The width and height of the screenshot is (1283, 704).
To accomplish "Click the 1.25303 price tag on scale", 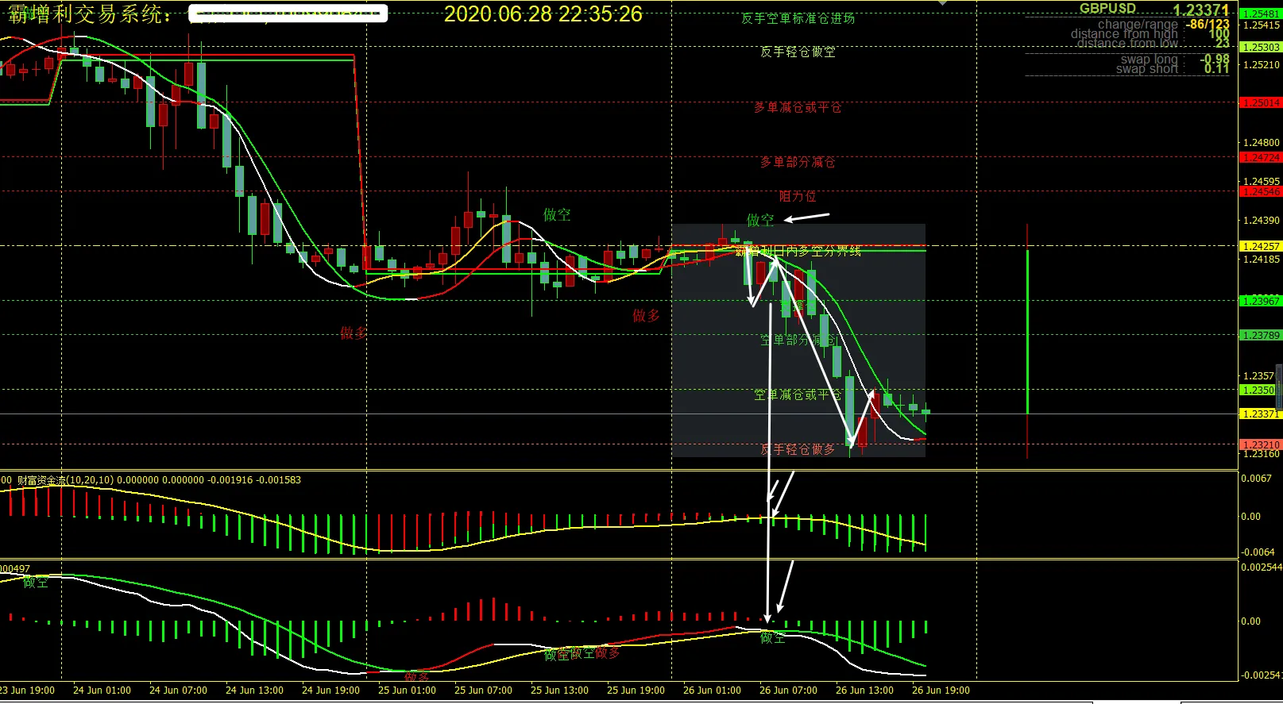I will 1261,48.
